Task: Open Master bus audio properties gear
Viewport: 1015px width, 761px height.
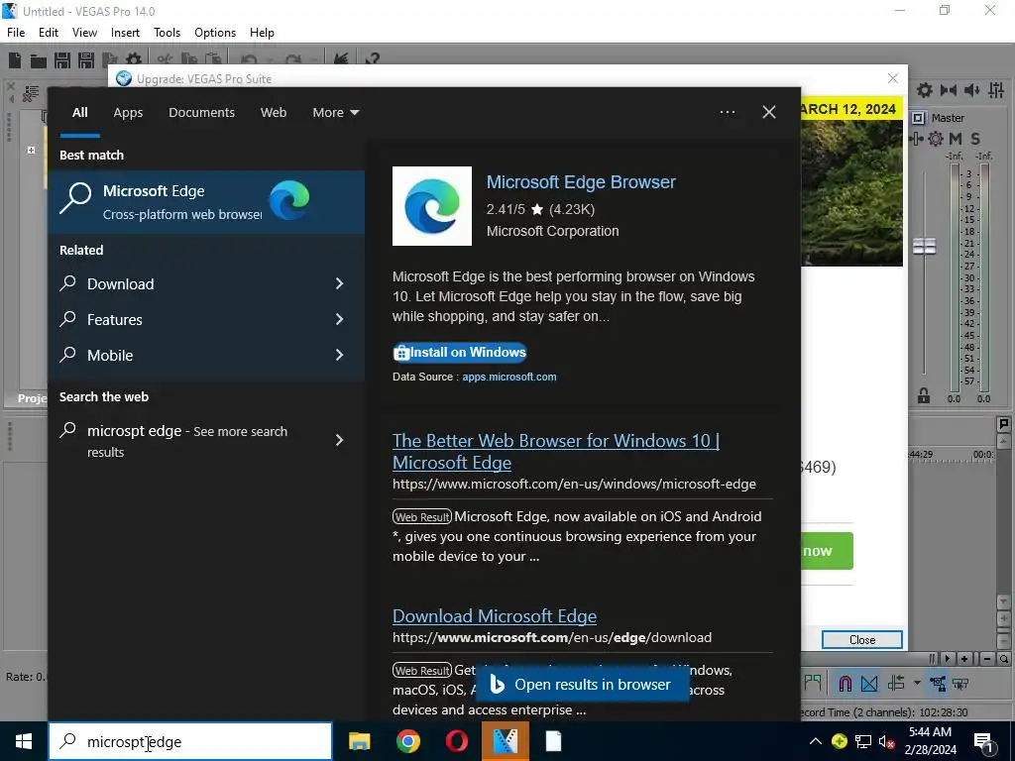Action: tap(925, 90)
